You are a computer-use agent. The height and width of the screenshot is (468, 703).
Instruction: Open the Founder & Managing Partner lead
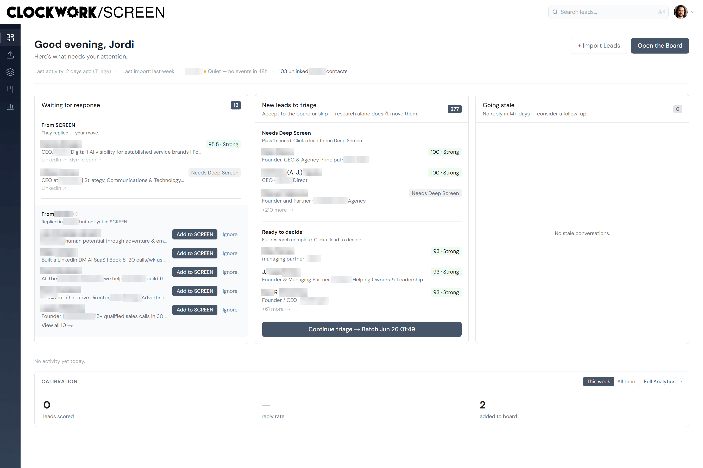pos(362,275)
